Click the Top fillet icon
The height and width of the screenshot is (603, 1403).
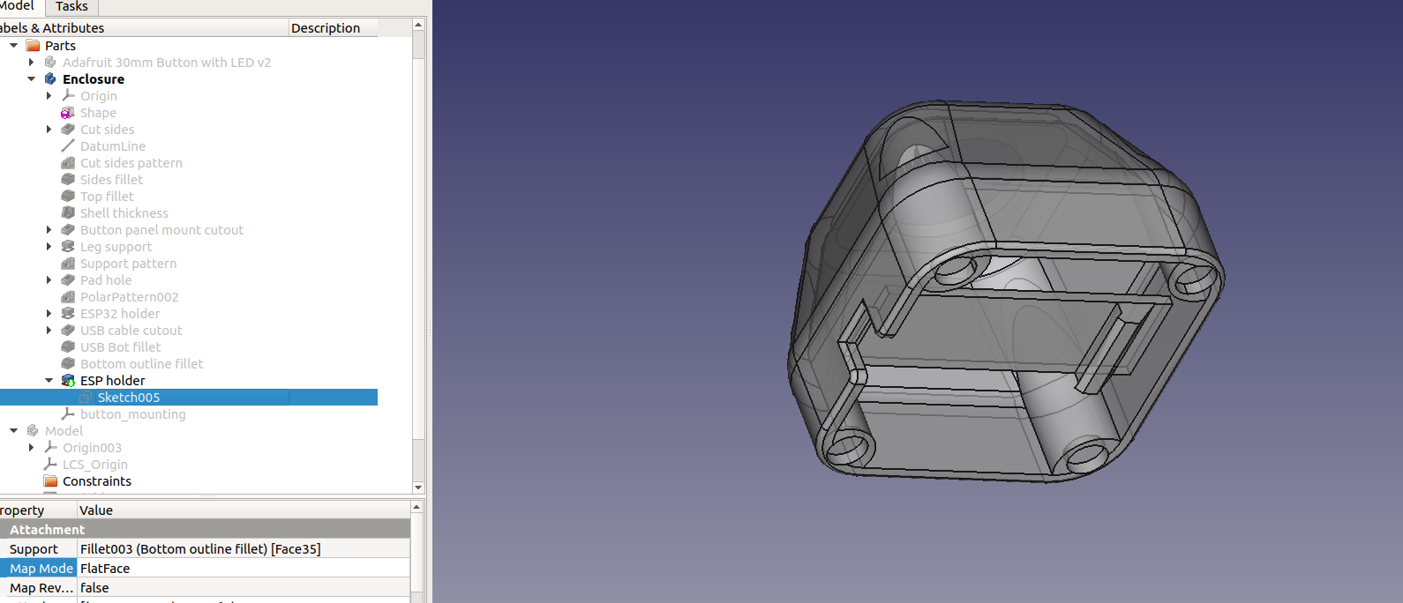pos(68,197)
